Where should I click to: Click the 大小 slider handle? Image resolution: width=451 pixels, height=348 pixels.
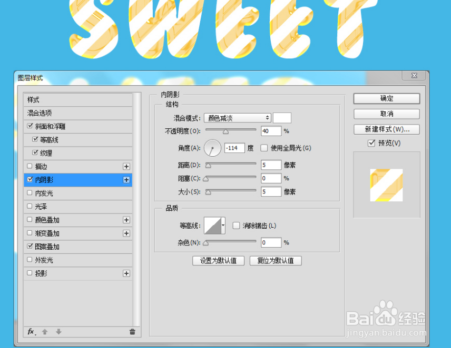(208, 192)
